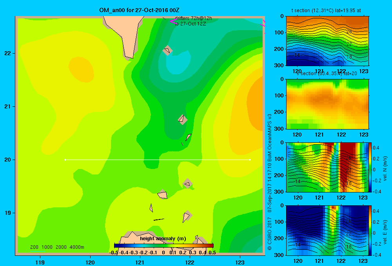Click the 123 longitude label under salinity section

[x=363, y=135]
